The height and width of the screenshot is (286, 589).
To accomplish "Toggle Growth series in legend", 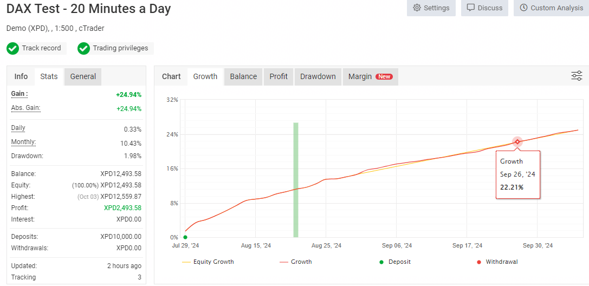I will (296, 262).
